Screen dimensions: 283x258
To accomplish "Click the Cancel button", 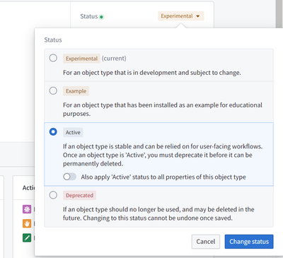I will coord(206,242).
